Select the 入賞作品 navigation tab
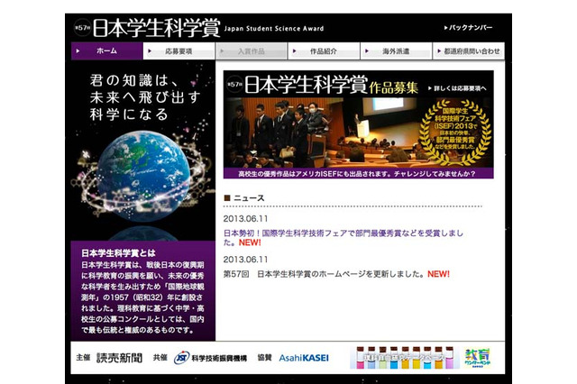577x384 pixels. coord(252,51)
